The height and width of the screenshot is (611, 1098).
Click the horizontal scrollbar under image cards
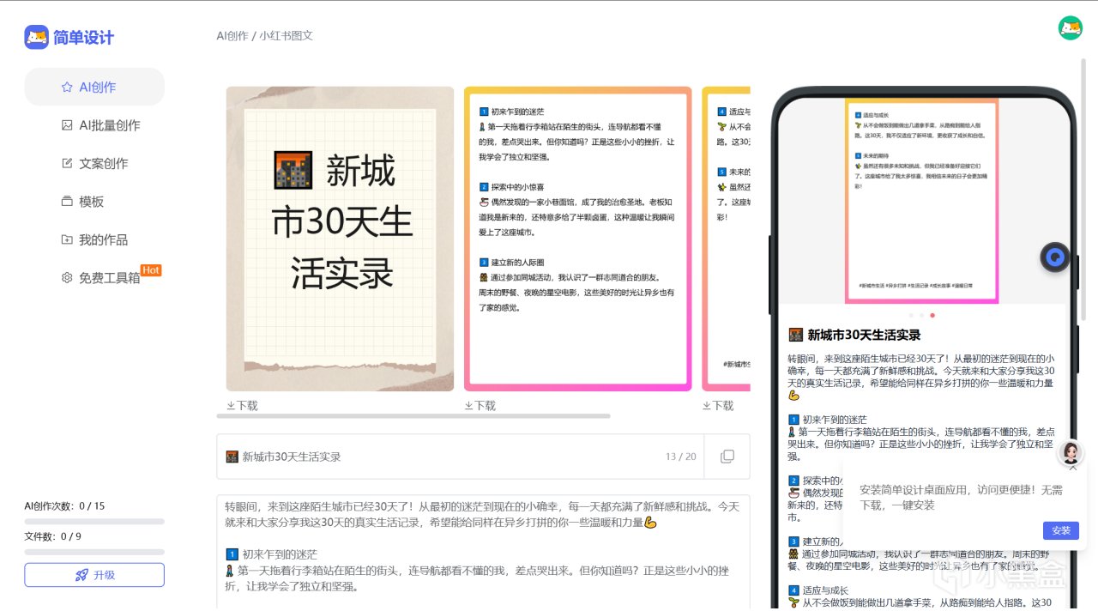coord(413,415)
